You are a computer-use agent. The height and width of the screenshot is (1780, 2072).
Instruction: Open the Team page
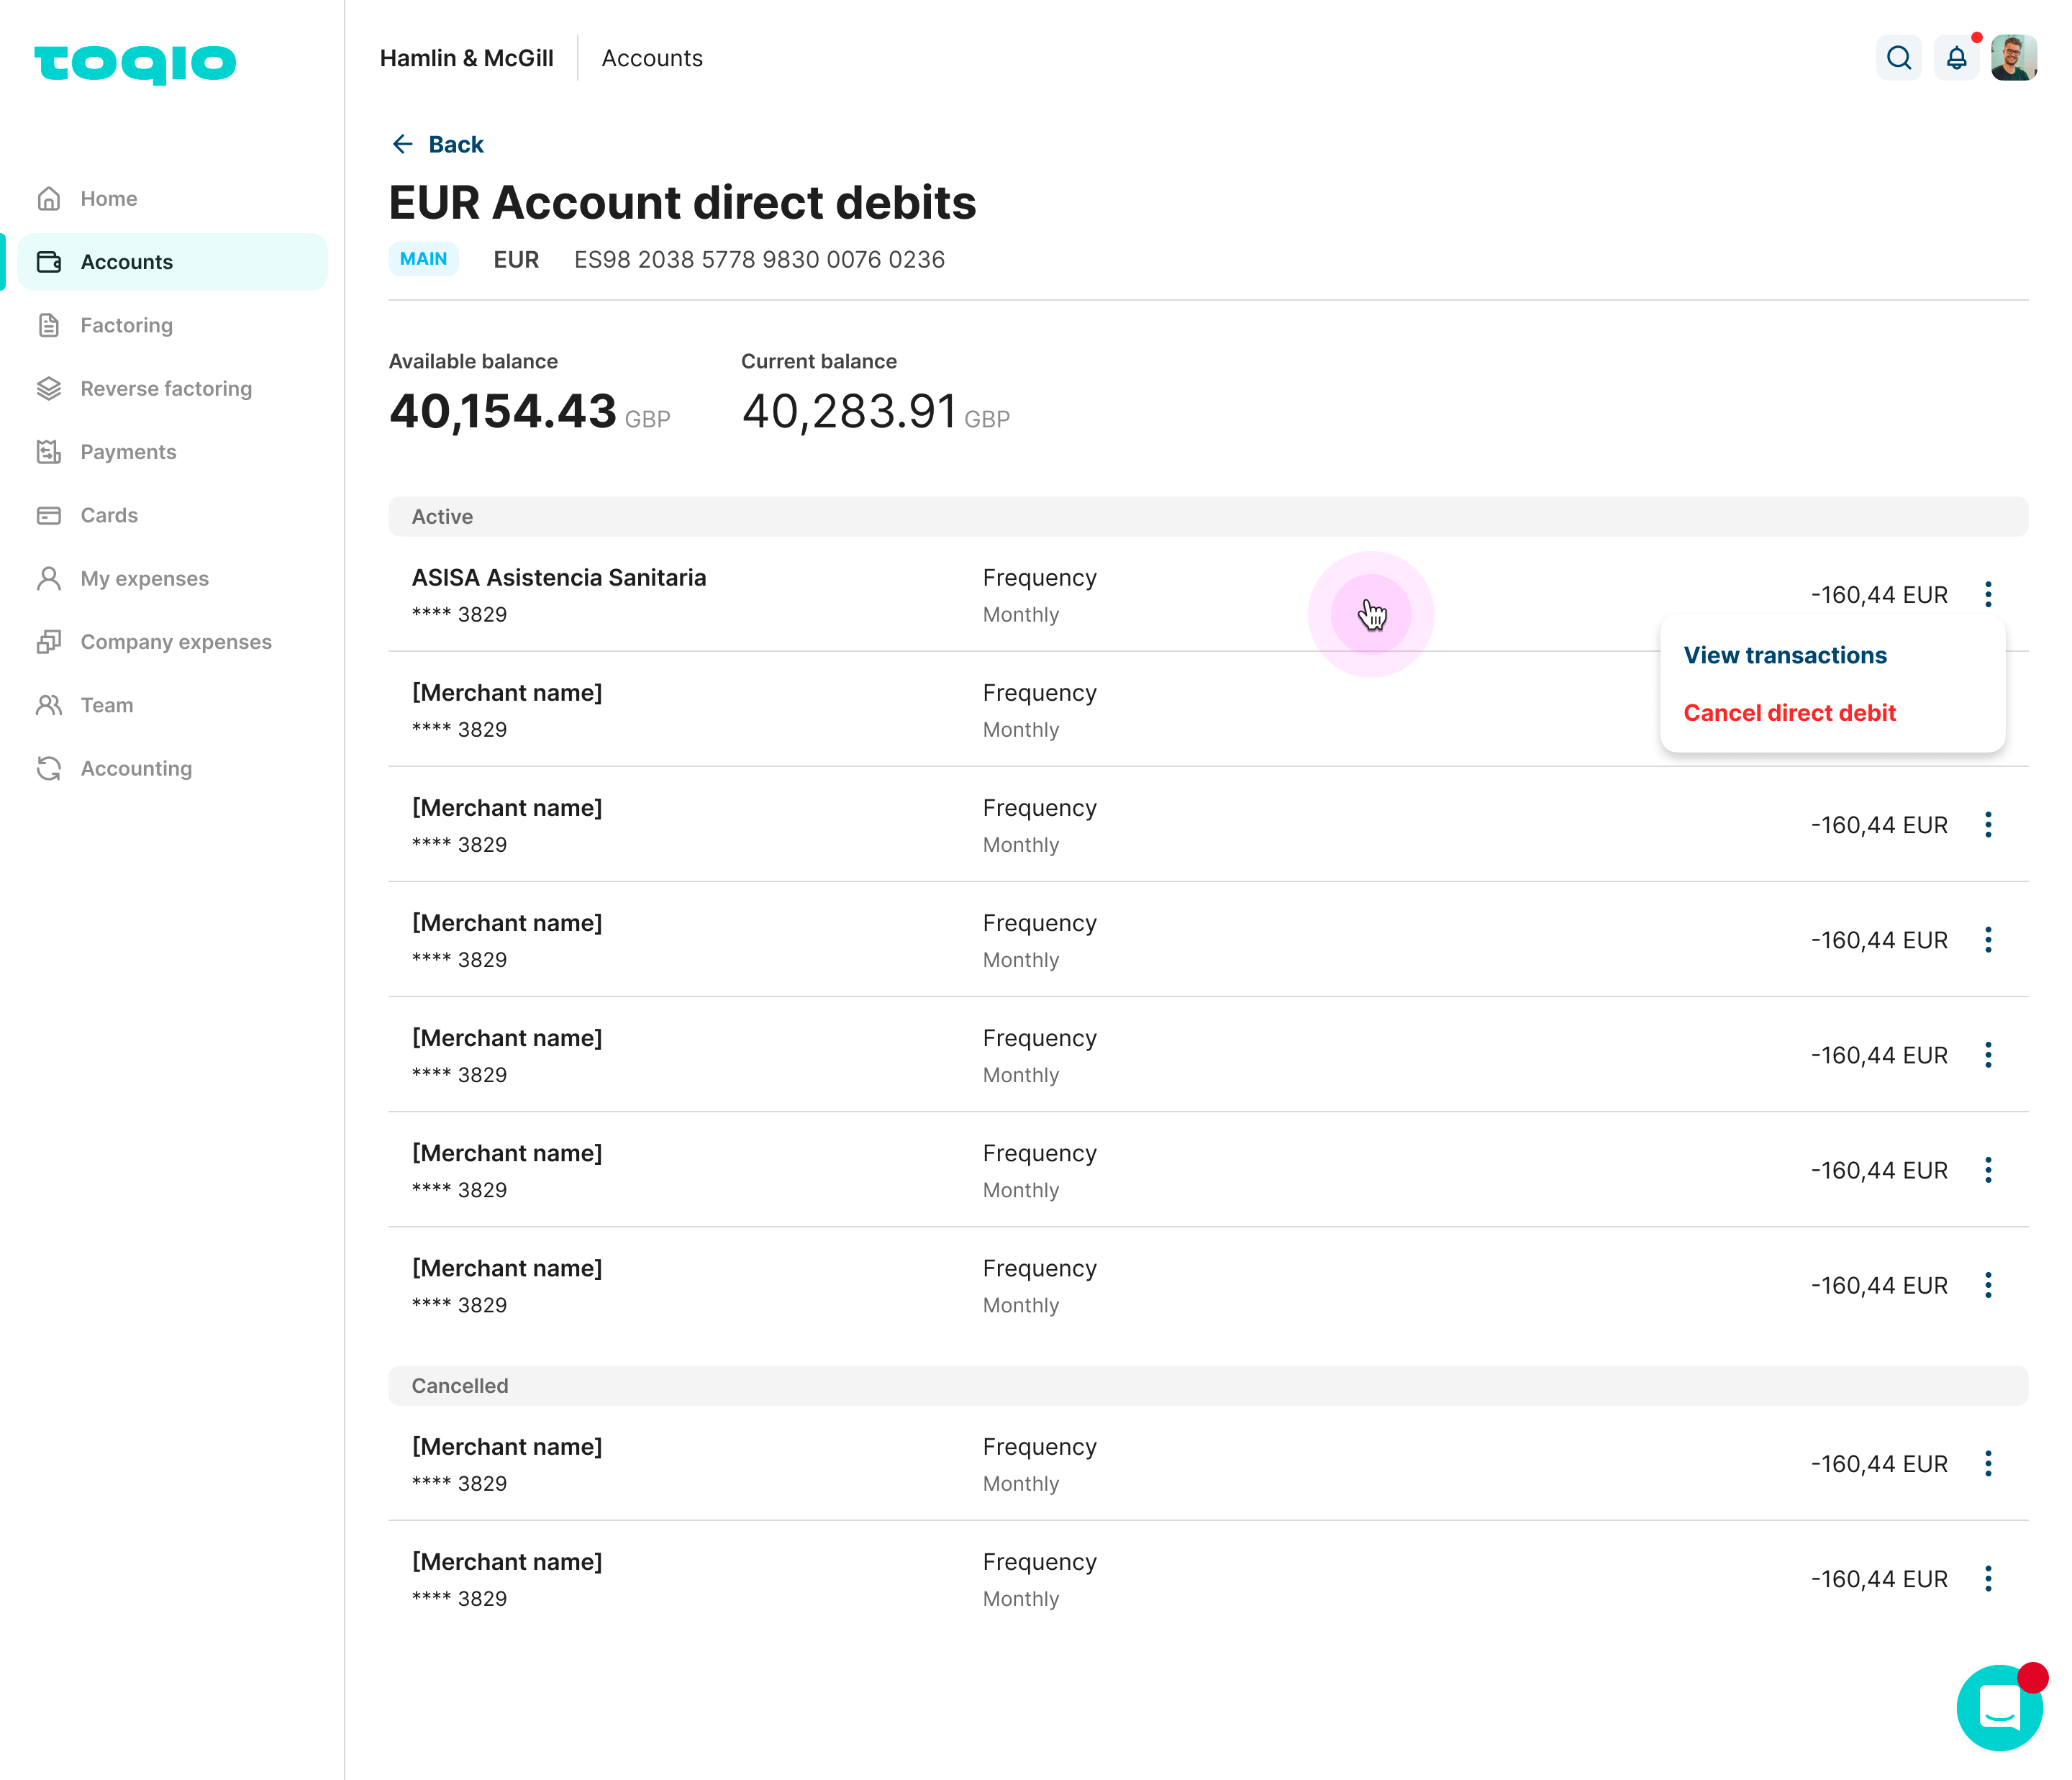tap(106, 705)
